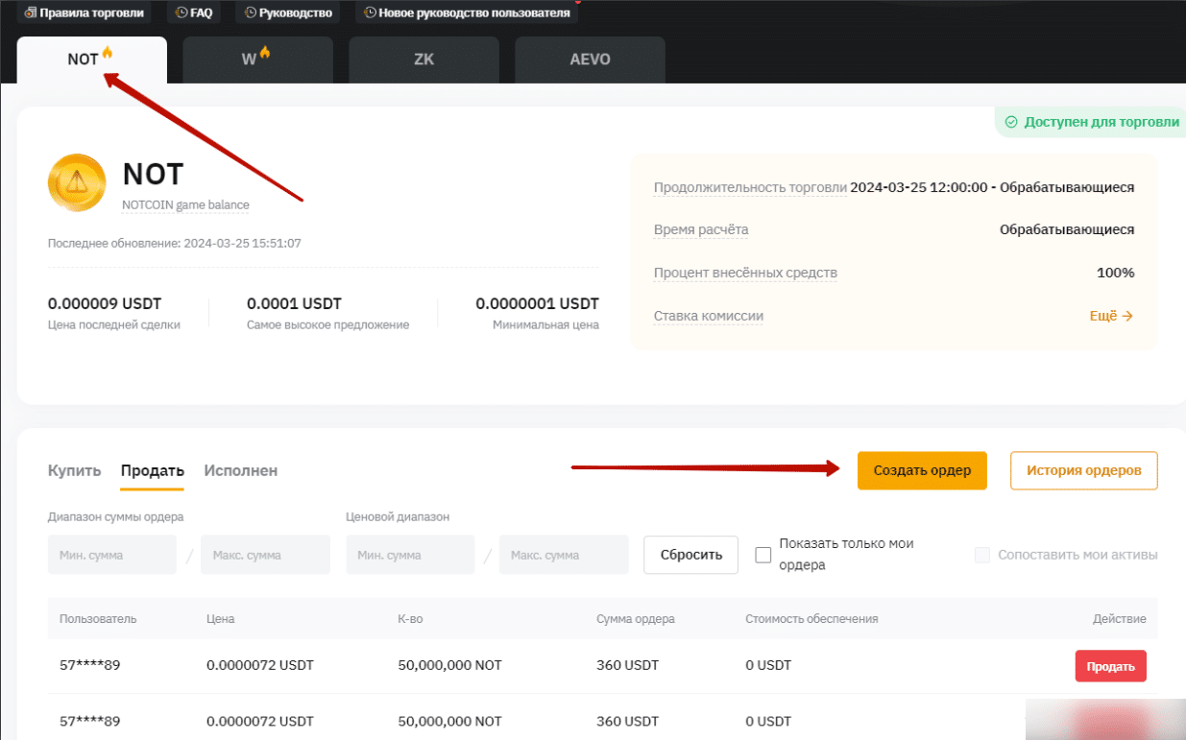Switch to the Купить tab
1186x740 pixels.
pyautogui.click(x=74, y=470)
